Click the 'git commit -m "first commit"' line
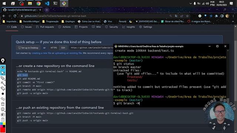237x133 pixels. [x=36, y=82]
